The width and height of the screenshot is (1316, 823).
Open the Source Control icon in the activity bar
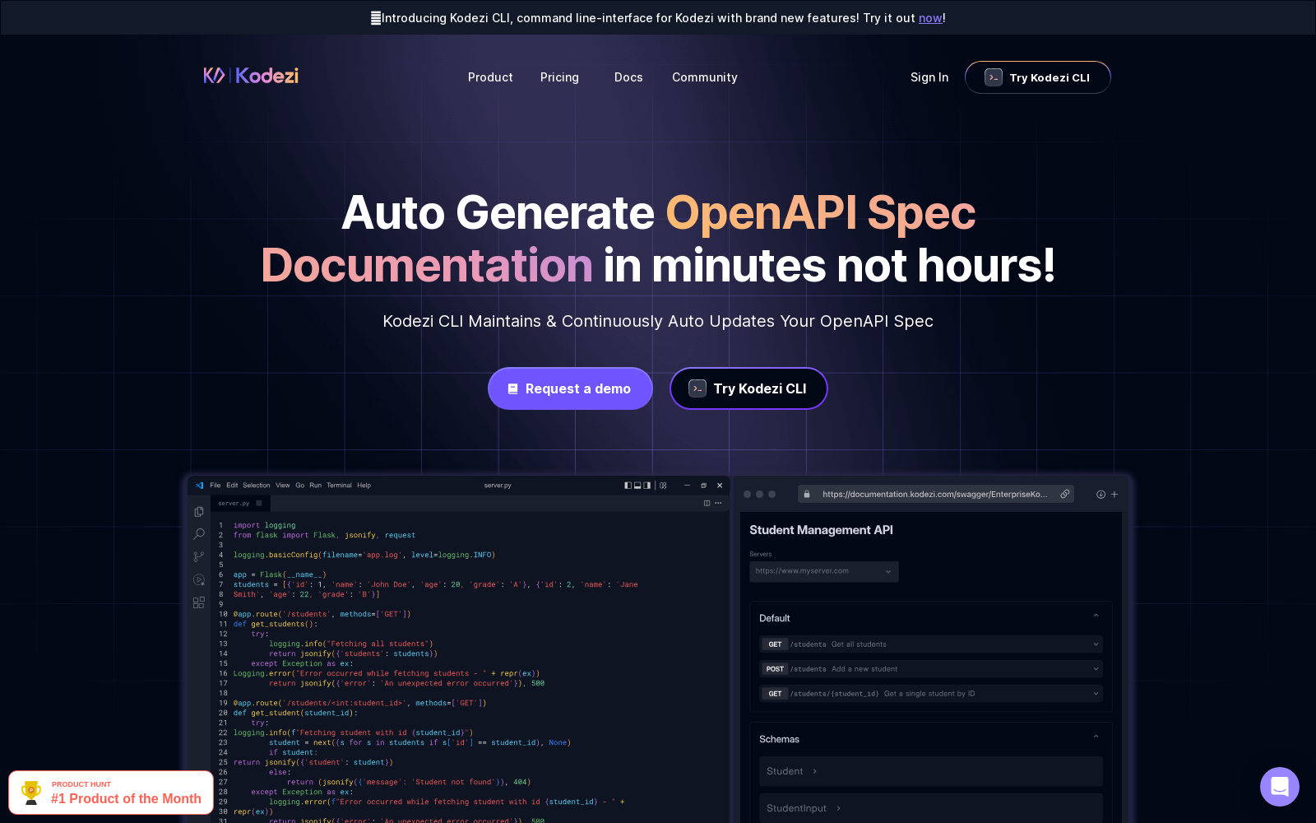[x=199, y=557]
